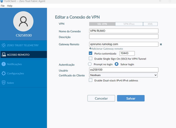Click the Autenticação label
Image resolution: width=176 pixels, height=128 pixels.
click(x=67, y=65)
